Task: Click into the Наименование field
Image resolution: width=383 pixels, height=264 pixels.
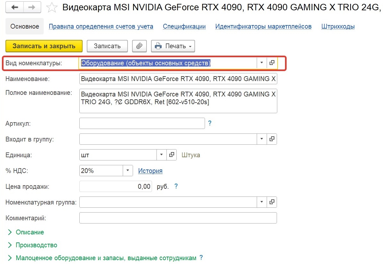Action: coord(178,79)
